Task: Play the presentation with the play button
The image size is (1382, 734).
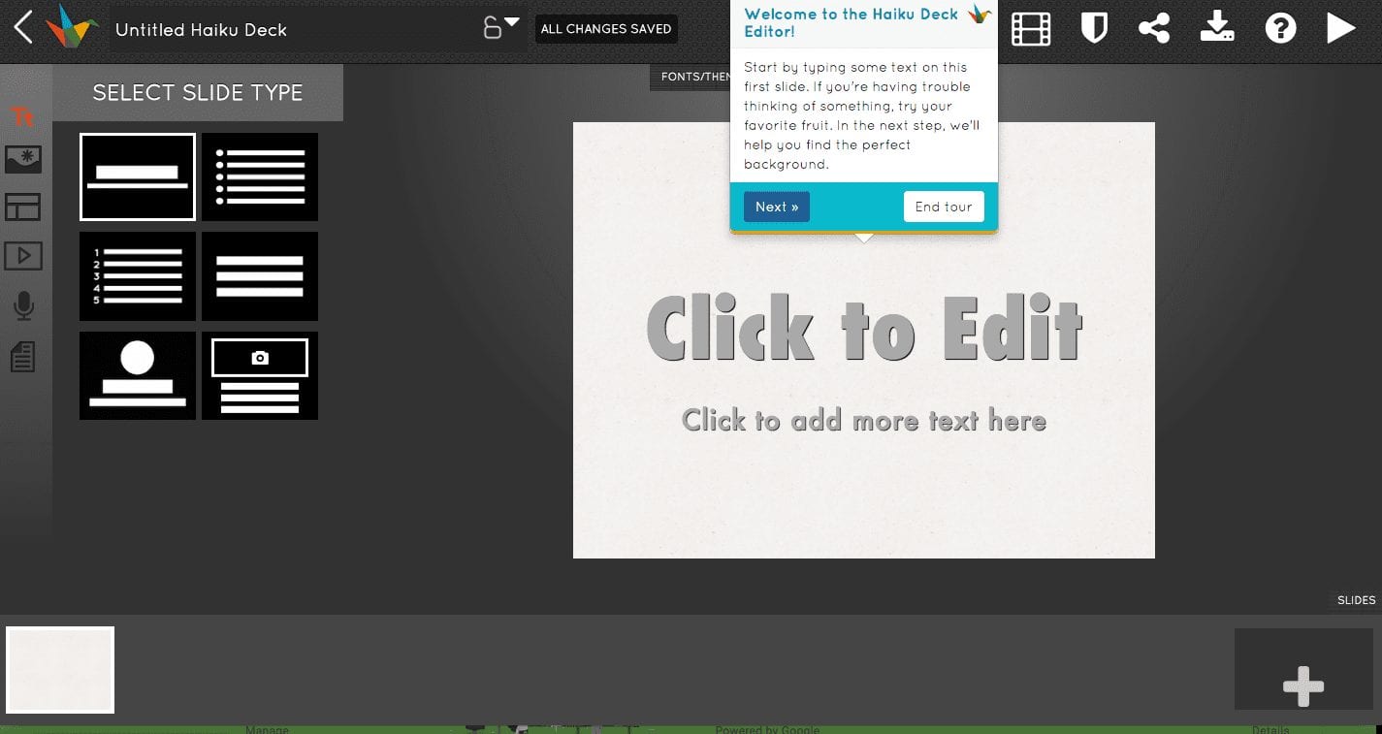Action: [x=1340, y=28]
